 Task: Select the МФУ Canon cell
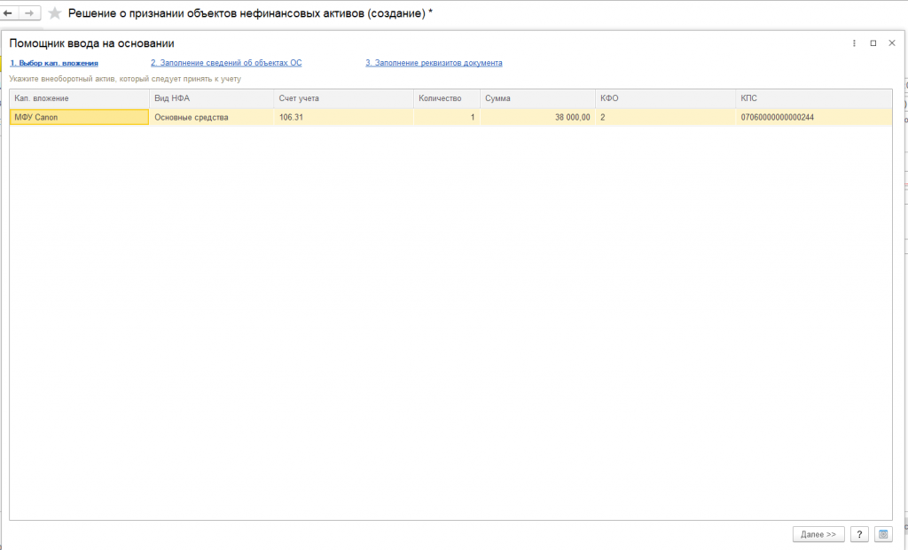(79, 117)
